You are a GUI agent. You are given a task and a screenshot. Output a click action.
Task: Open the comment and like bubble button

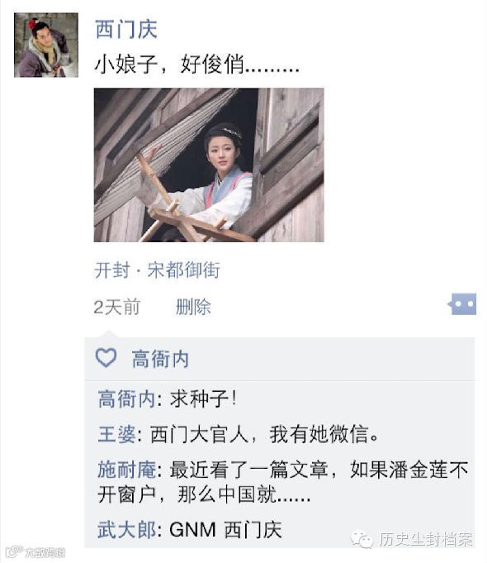coord(462,304)
